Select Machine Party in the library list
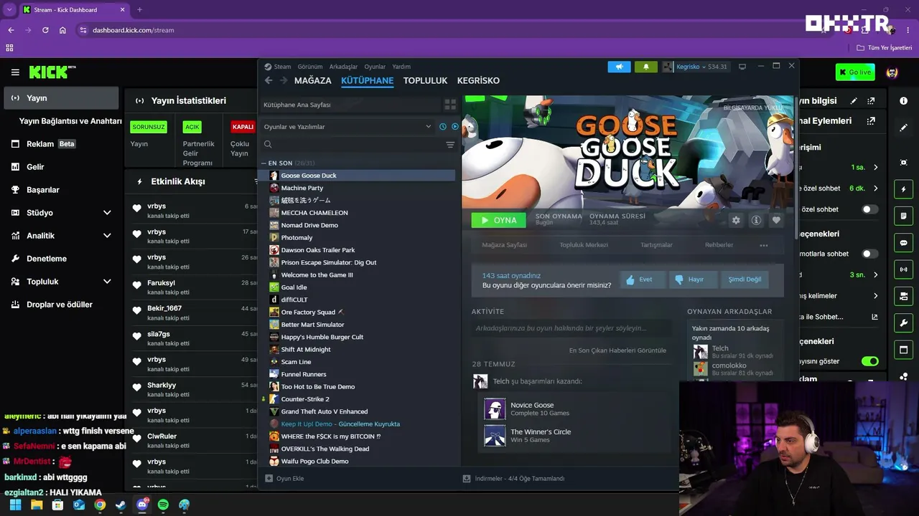The image size is (919, 516). point(302,188)
